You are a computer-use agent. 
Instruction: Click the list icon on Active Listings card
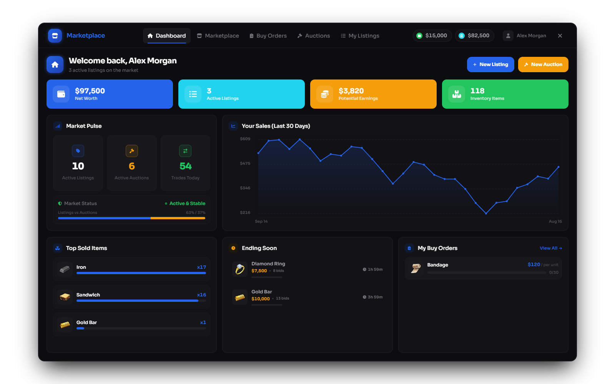pos(193,94)
